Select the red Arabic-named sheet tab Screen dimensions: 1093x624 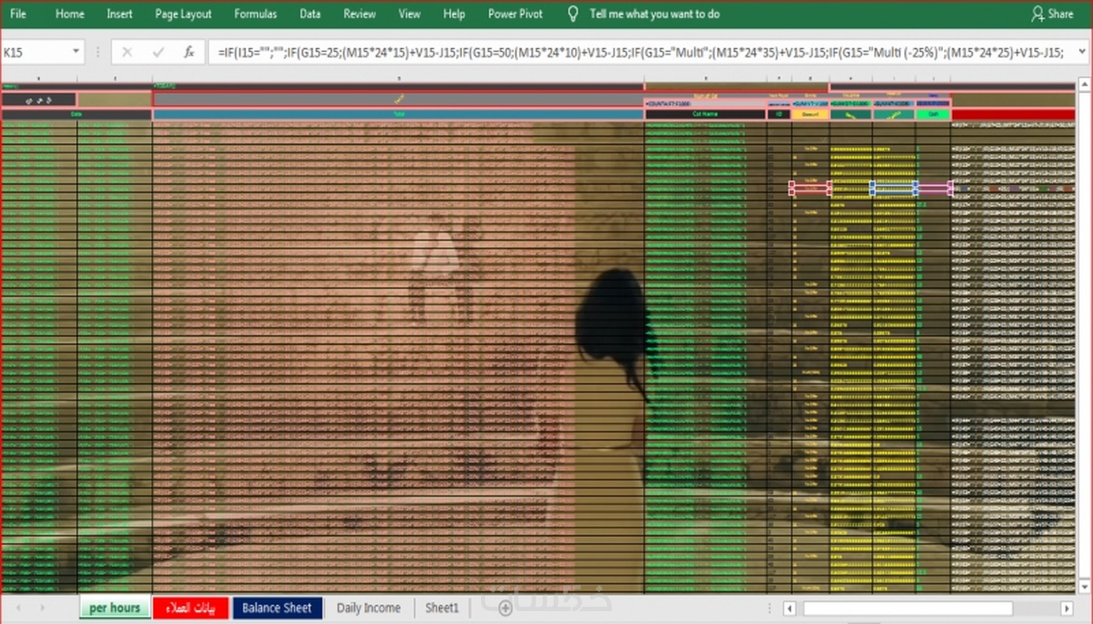click(190, 608)
